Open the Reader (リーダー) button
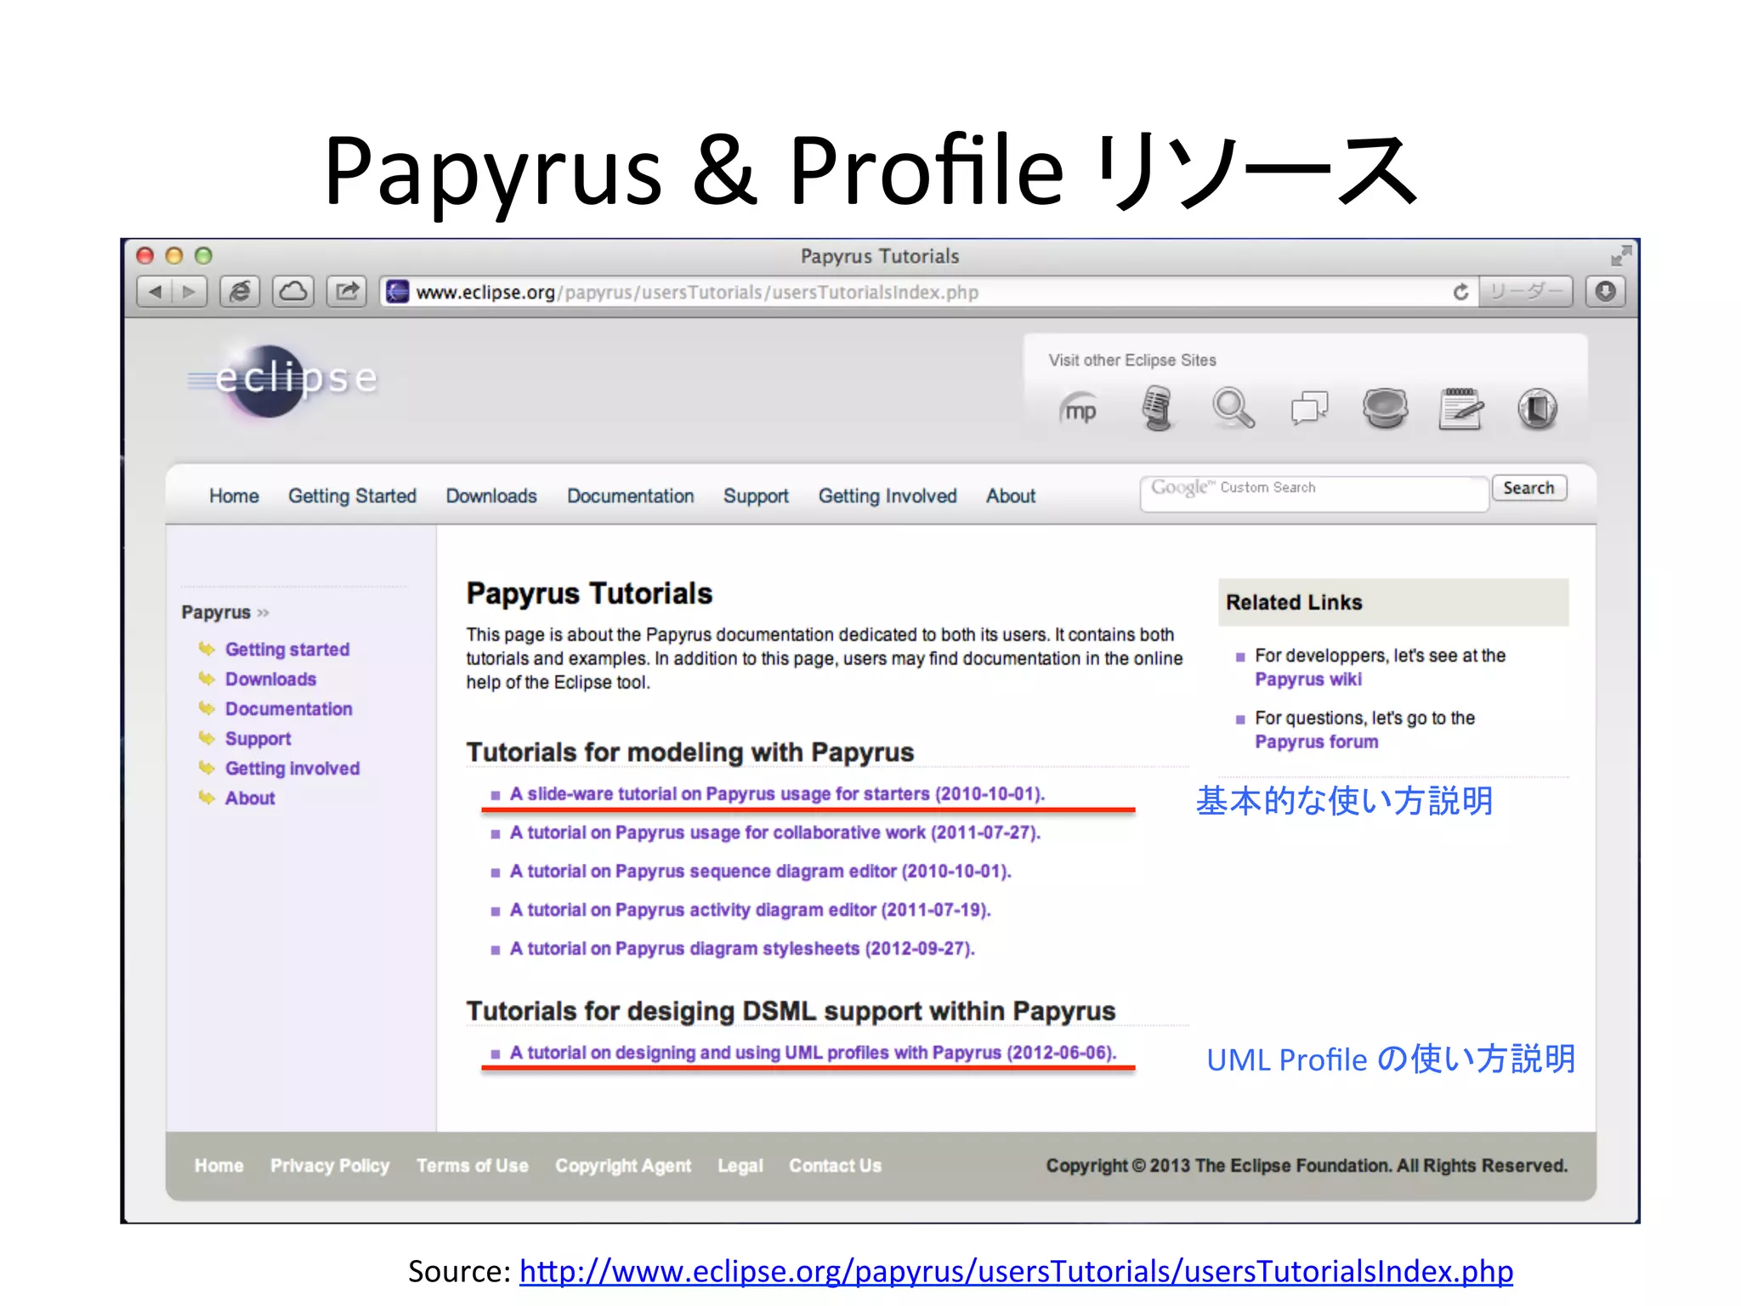Image resolution: width=1741 pixels, height=1306 pixels. pos(1526,292)
